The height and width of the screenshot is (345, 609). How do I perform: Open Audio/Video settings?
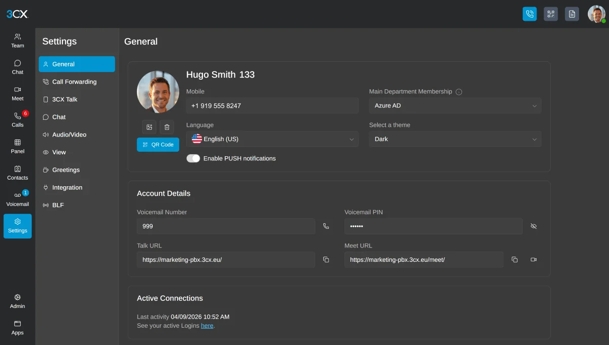pyautogui.click(x=77, y=134)
